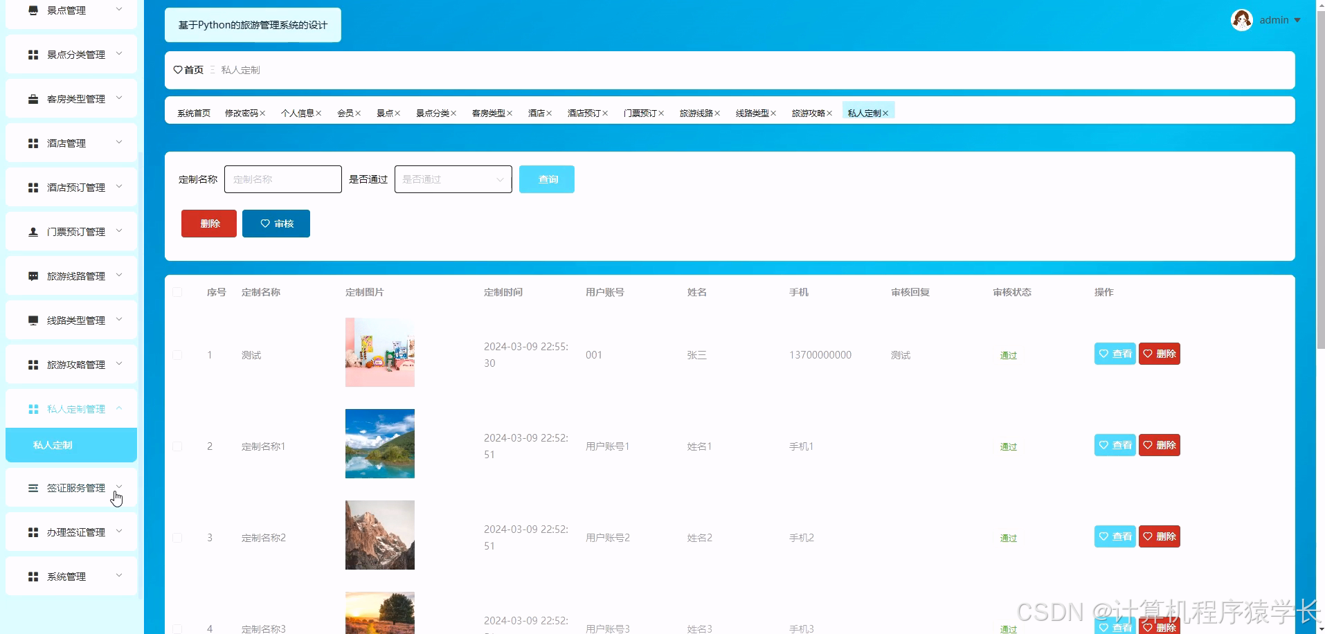Toggle the select-all checkbox in table header

(x=177, y=292)
